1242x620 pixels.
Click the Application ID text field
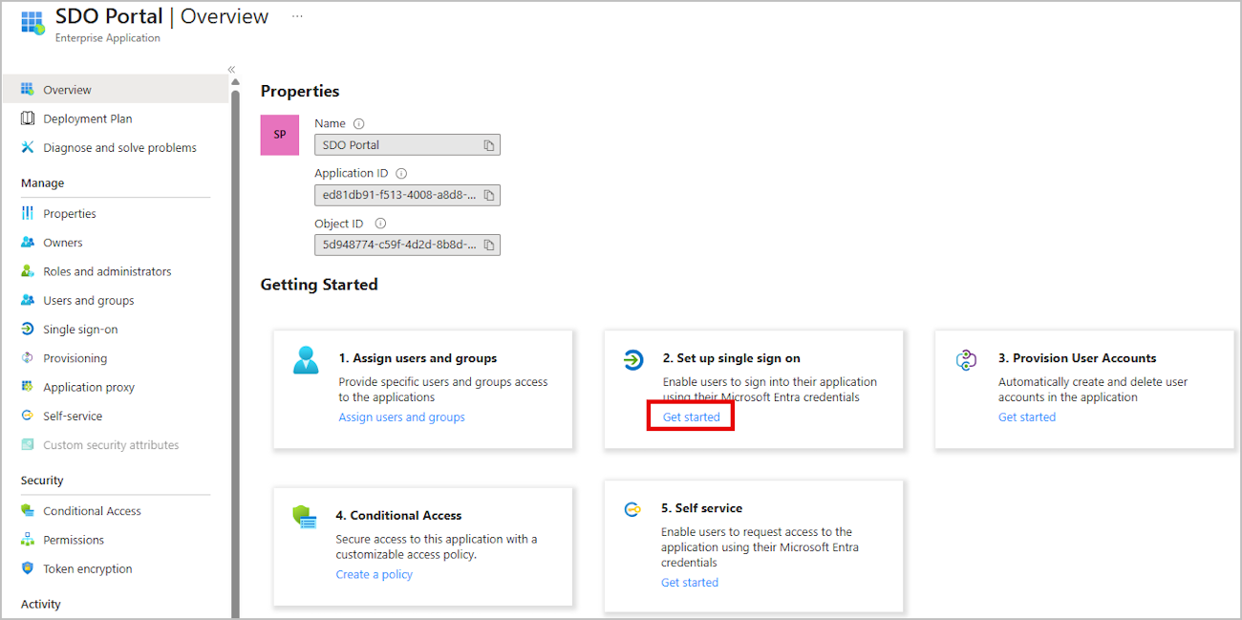click(x=407, y=195)
